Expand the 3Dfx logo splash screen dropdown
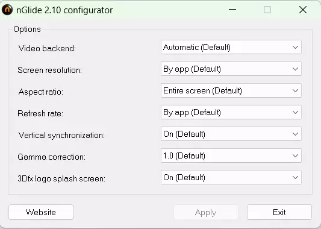 pos(231,177)
